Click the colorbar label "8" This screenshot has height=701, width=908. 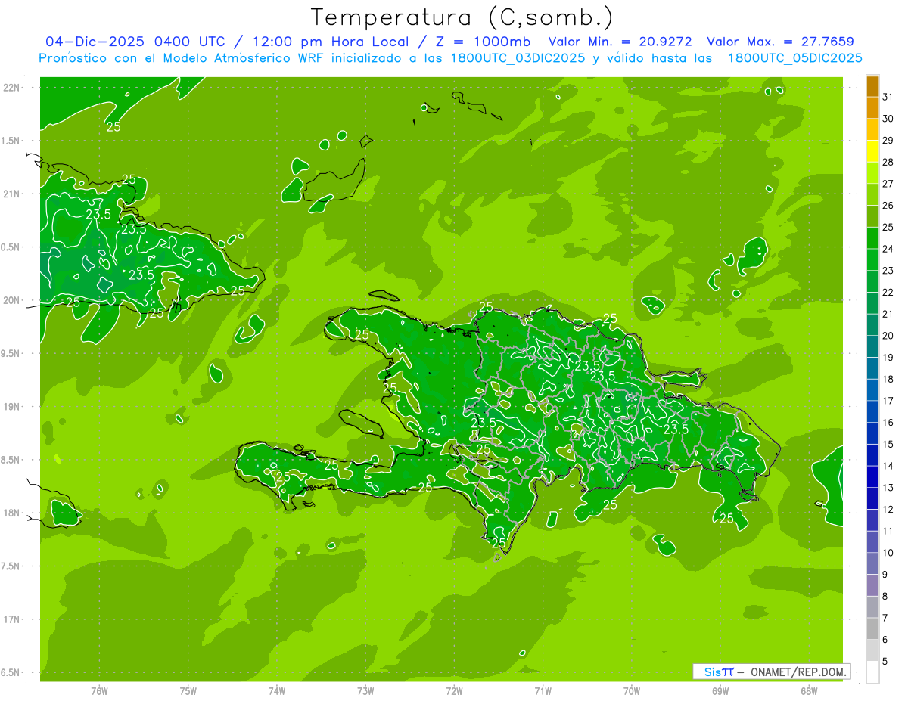click(x=885, y=597)
